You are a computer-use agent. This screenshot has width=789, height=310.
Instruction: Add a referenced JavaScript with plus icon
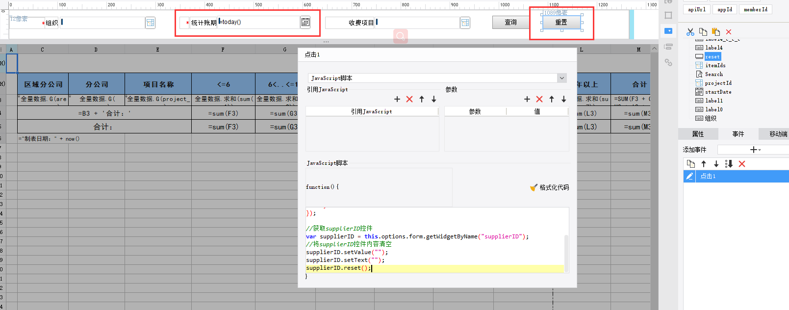coord(397,99)
